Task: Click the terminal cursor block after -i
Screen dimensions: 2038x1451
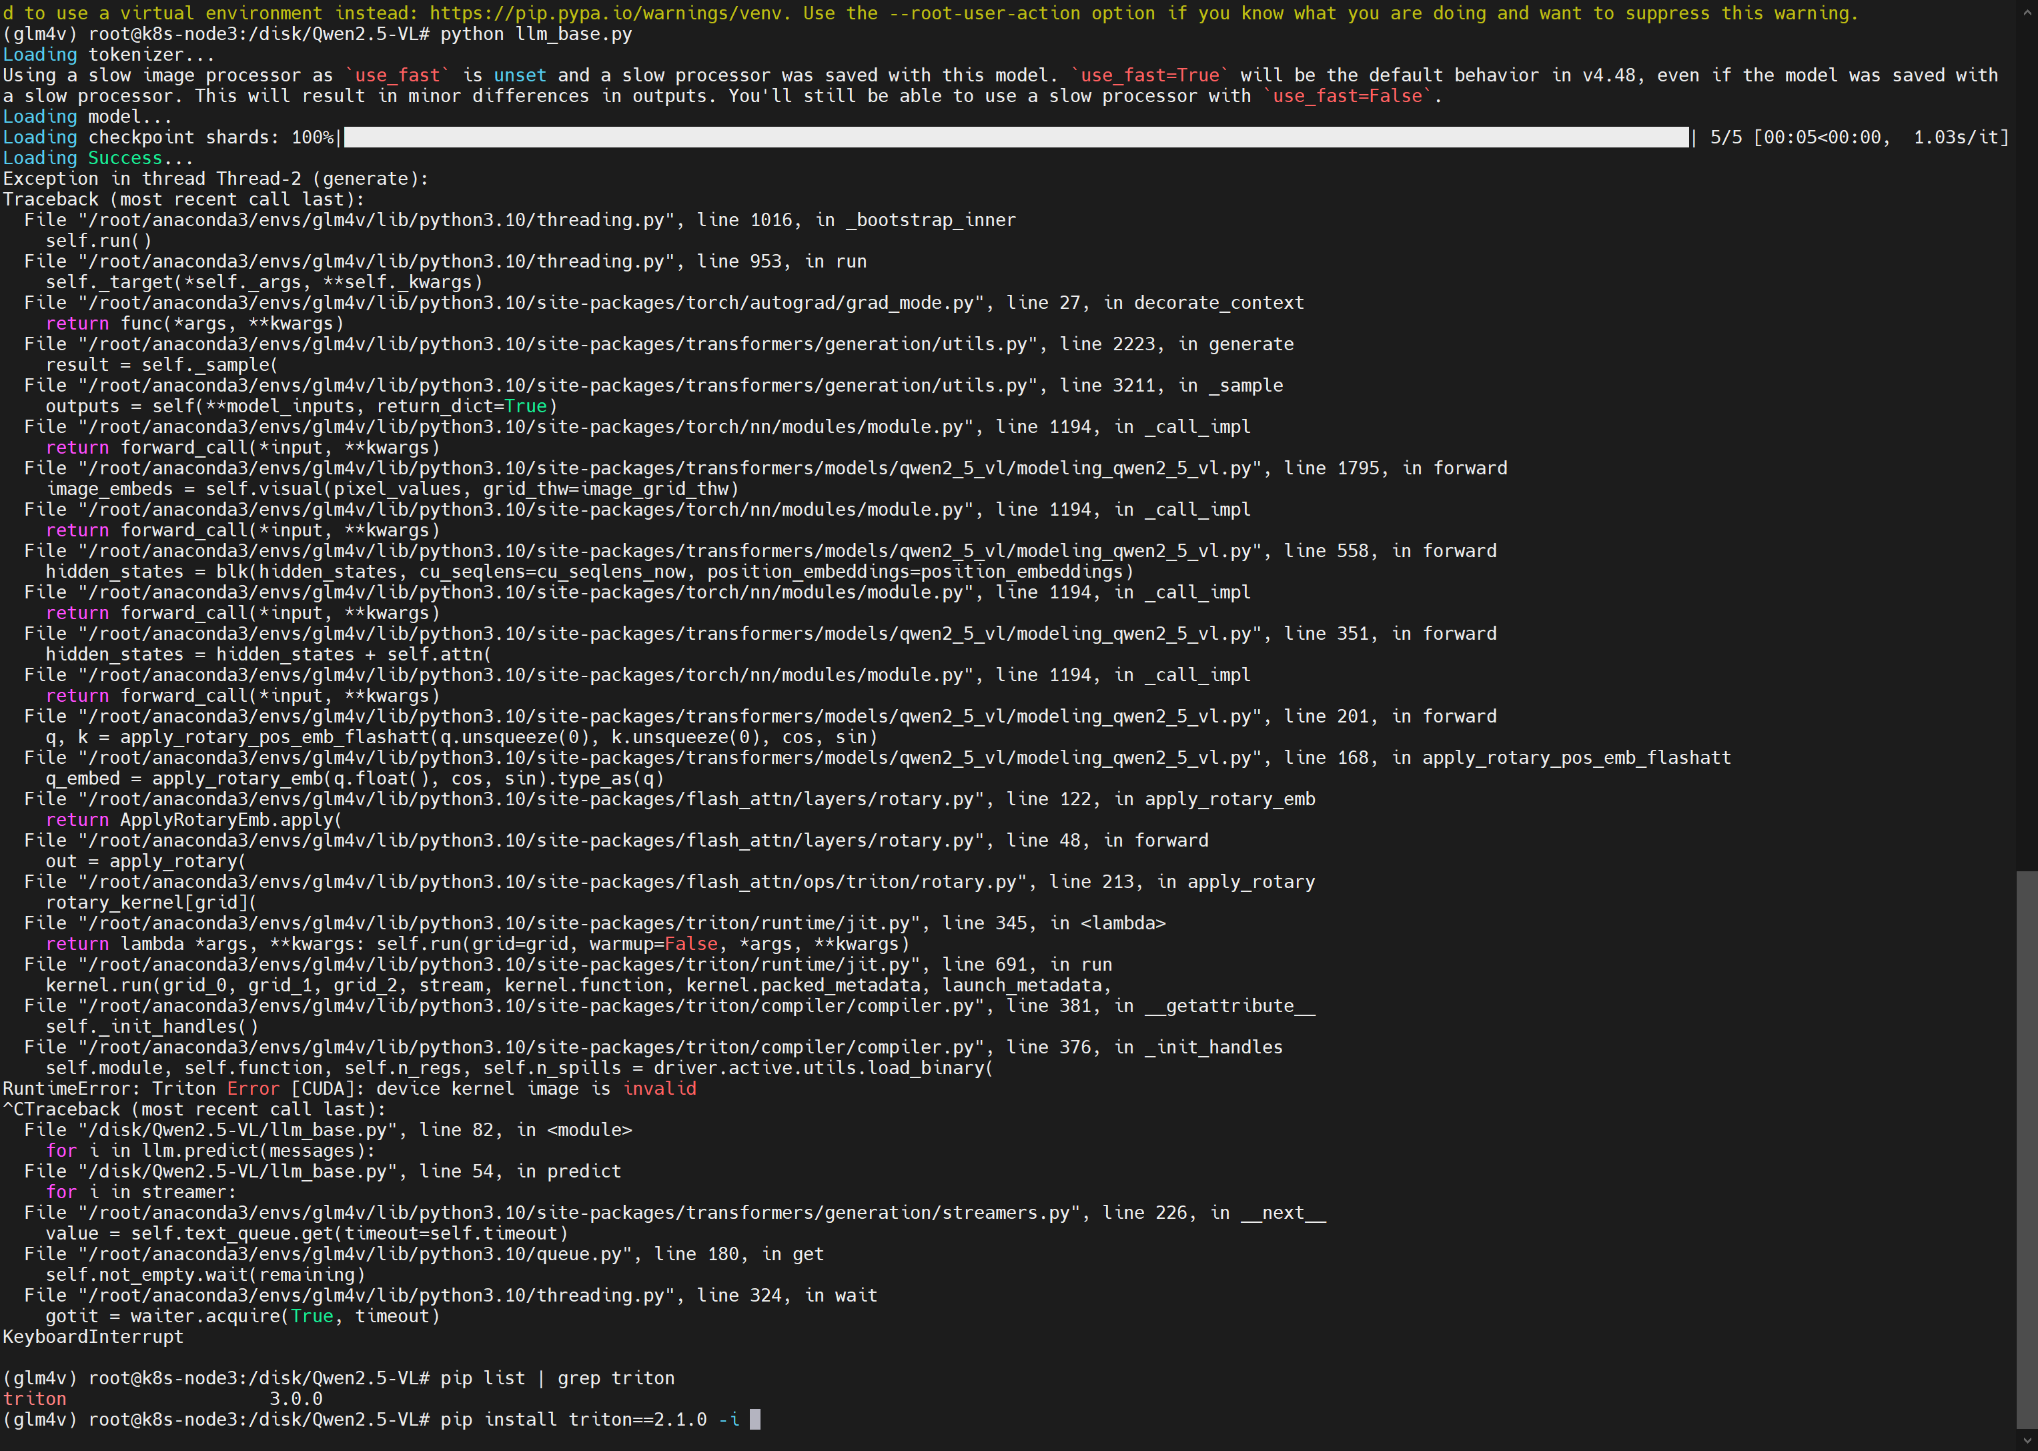Action: (x=755, y=1420)
